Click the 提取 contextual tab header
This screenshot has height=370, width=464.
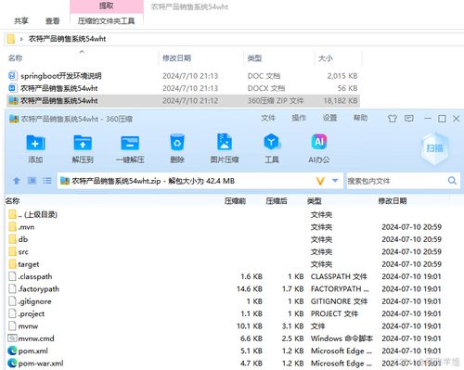(x=107, y=6)
